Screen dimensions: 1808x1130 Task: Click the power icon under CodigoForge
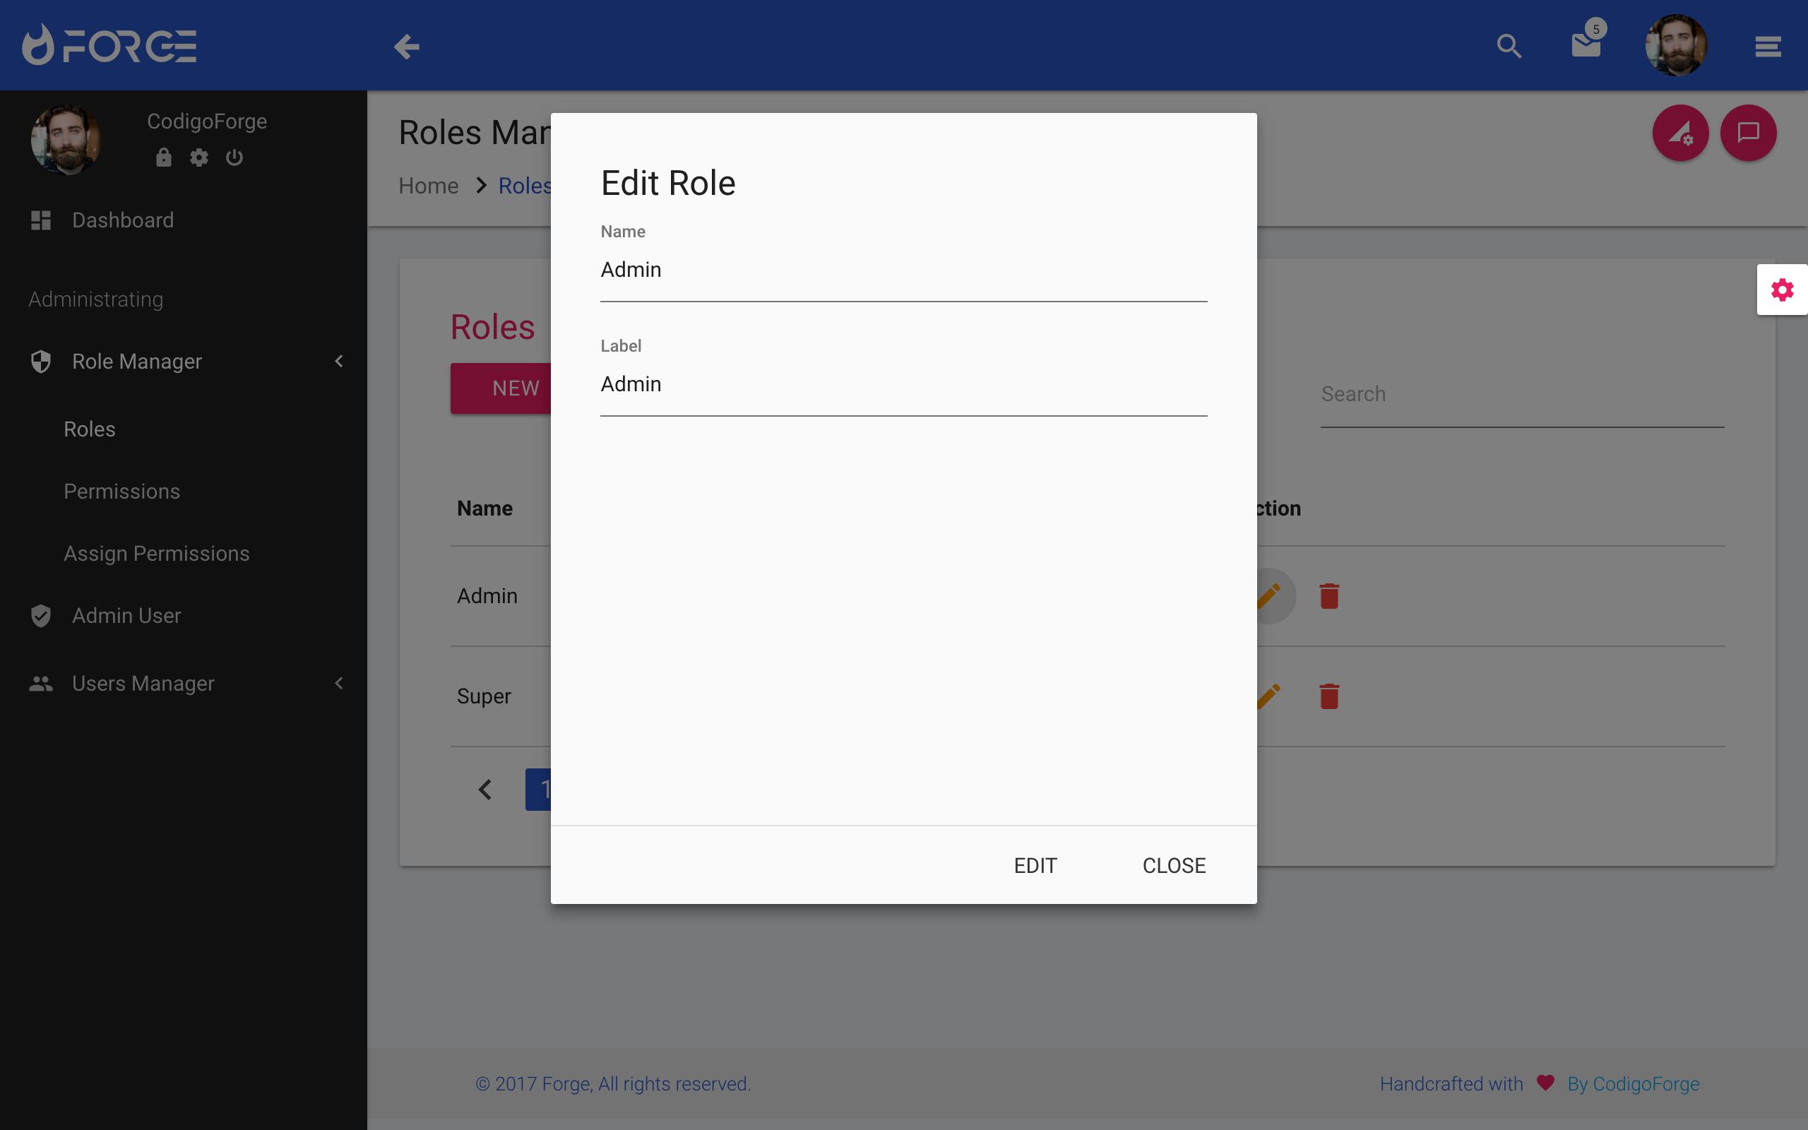234,157
